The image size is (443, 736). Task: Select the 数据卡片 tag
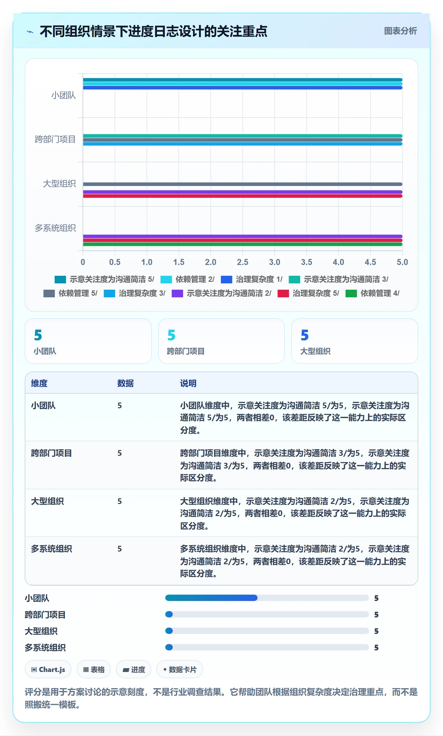click(180, 669)
